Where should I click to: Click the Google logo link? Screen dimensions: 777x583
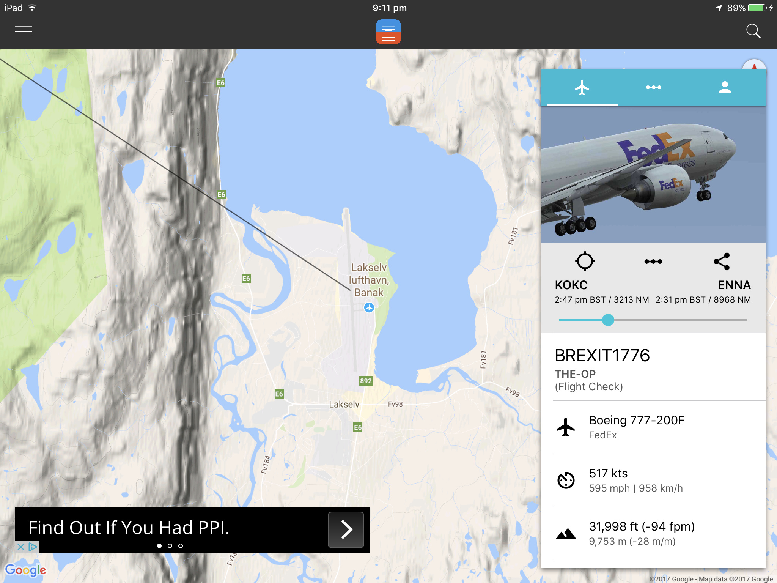tap(25, 570)
